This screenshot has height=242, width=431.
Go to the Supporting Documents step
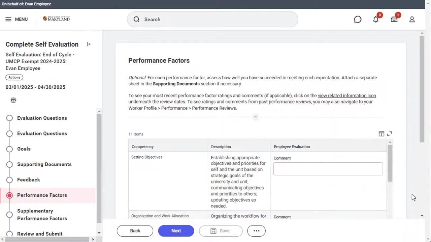(x=44, y=164)
